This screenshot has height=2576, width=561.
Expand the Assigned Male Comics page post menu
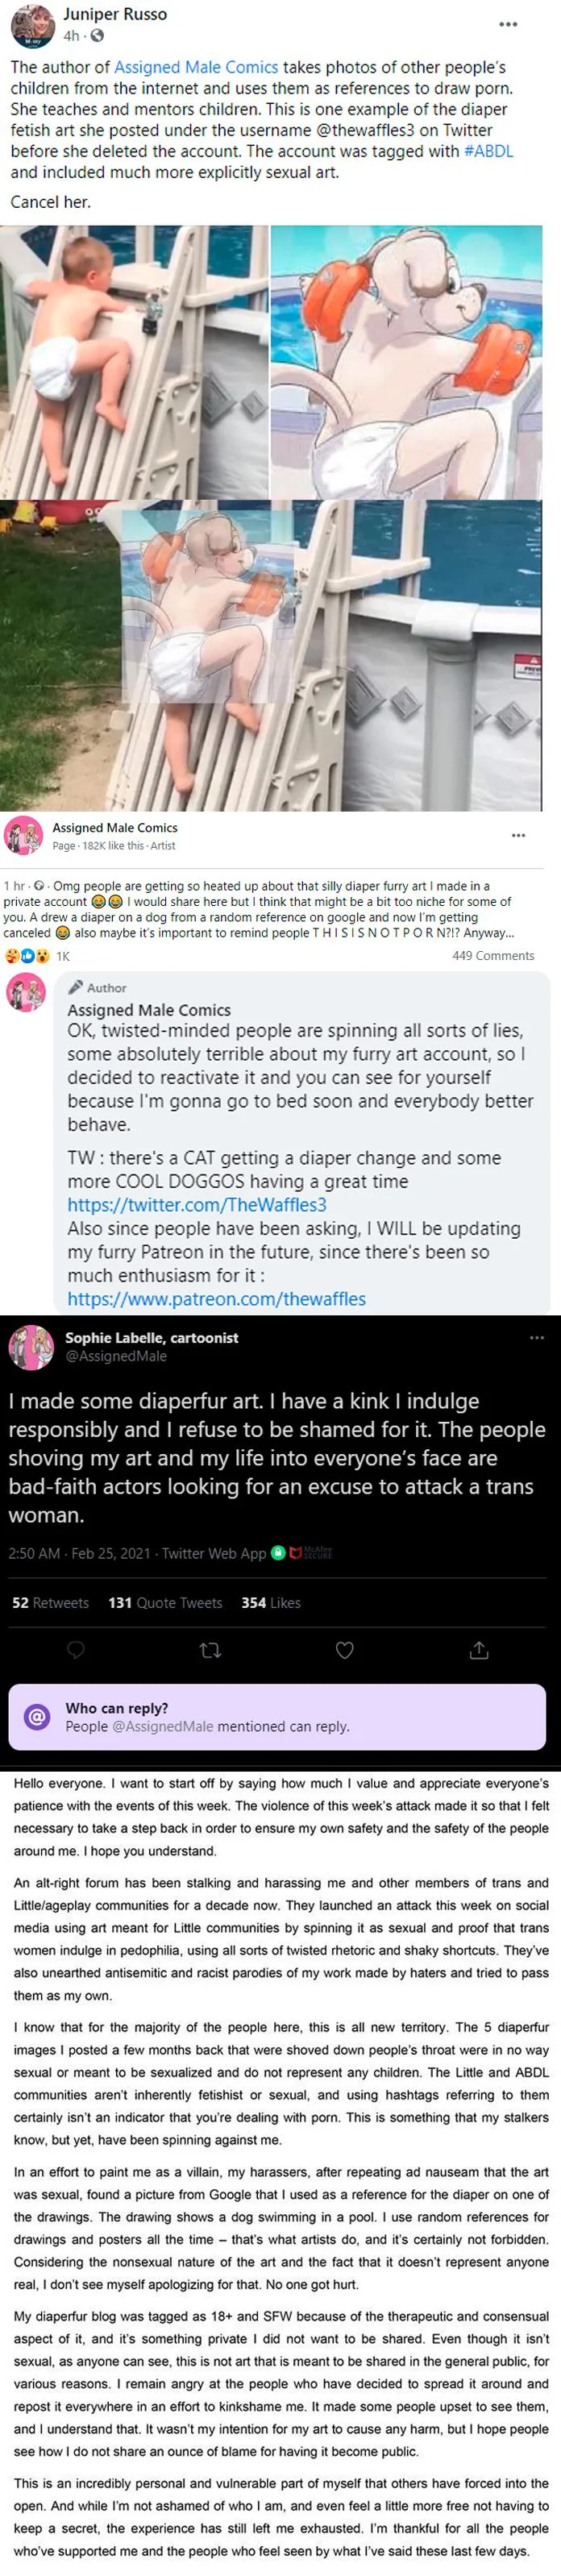518,835
